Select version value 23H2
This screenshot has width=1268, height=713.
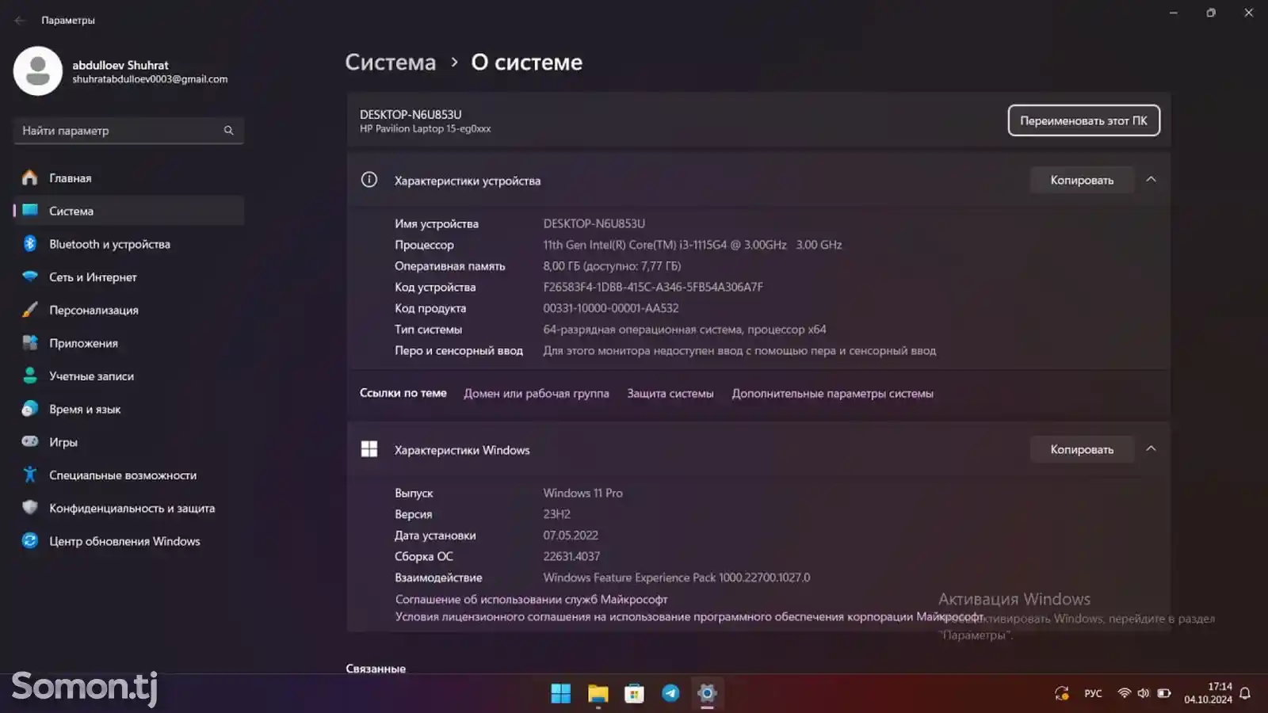point(556,514)
